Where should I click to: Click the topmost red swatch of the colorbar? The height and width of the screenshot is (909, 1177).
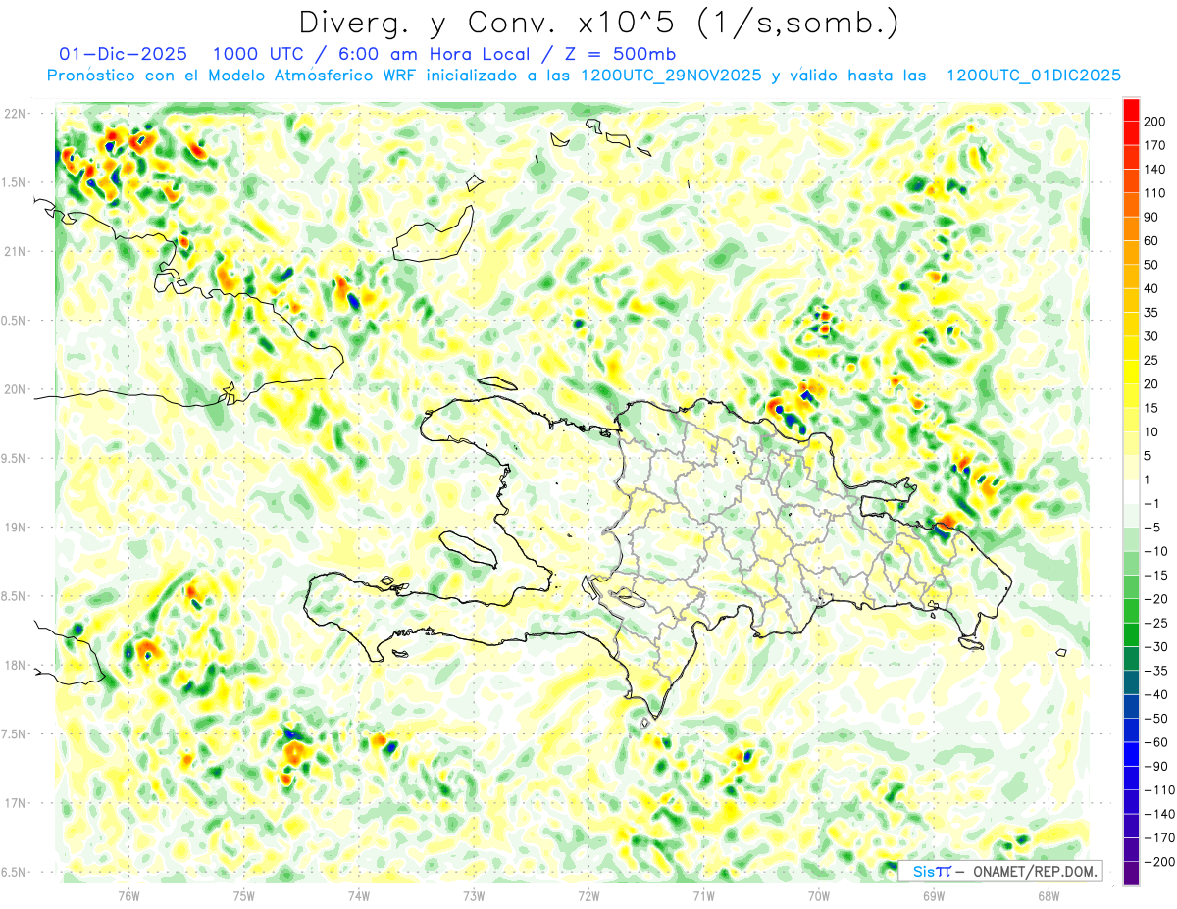1131,109
